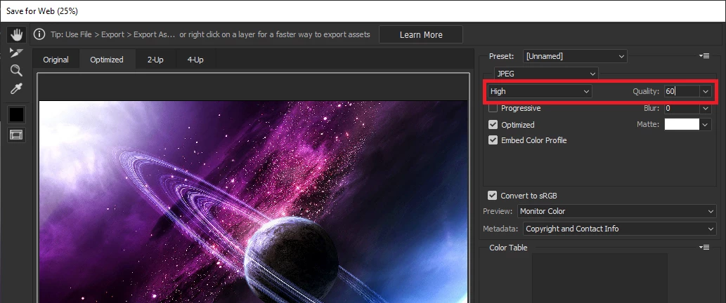Toggle Convert to sRGB checkbox
This screenshot has height=303, width=726.
(x=493, y=196)
